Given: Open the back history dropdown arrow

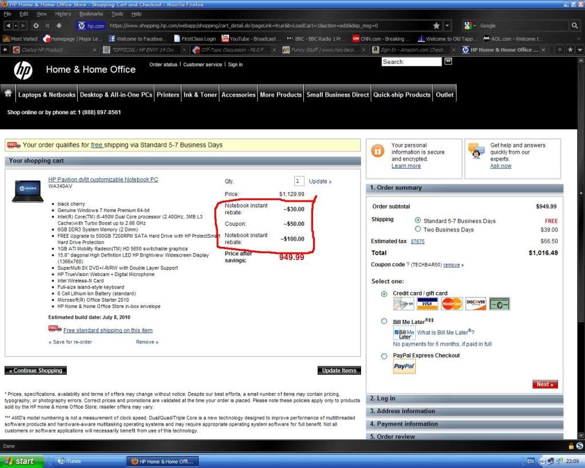Looking at the screenshot, I should point(15,25).
